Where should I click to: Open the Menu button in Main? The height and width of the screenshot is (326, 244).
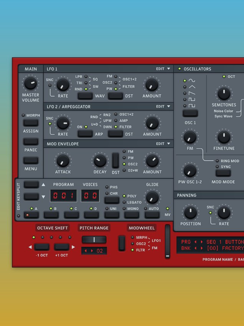tap(31, 161)
